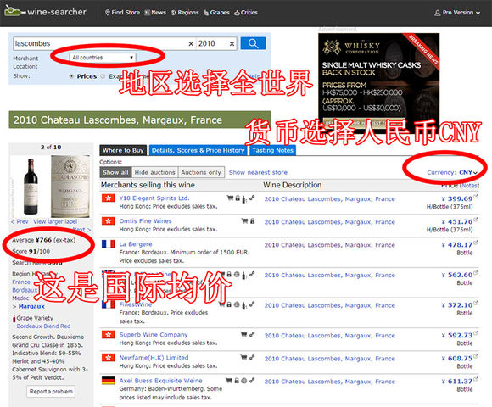This screenshot has height=407, width=492.
Task: Select the Show all option
Action: (x=115, y=172)
